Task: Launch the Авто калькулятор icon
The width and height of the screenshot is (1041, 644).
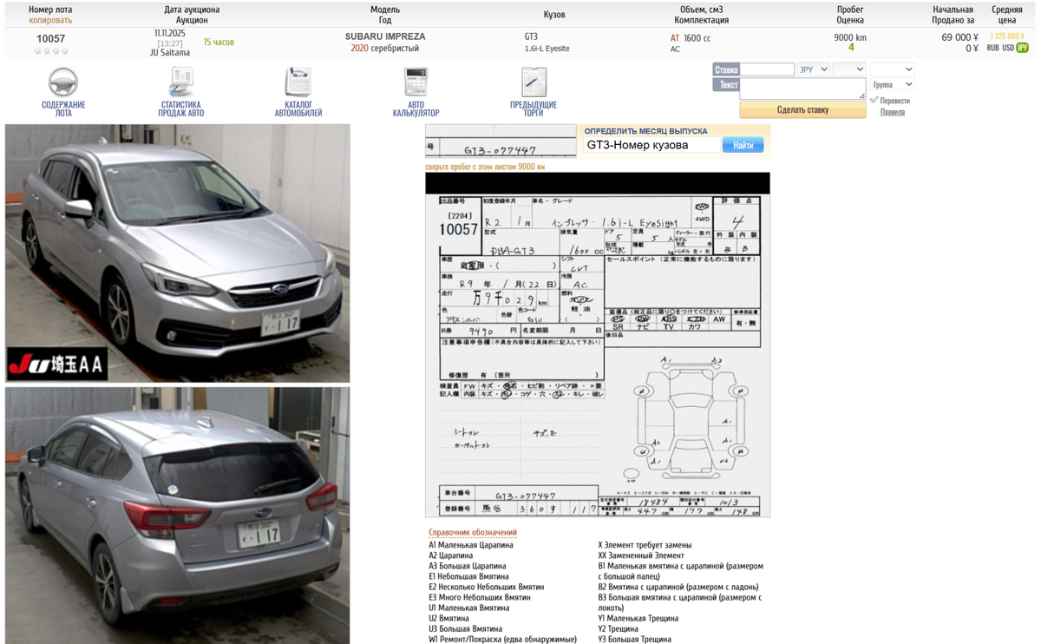Action: click(x=416, y=82)
